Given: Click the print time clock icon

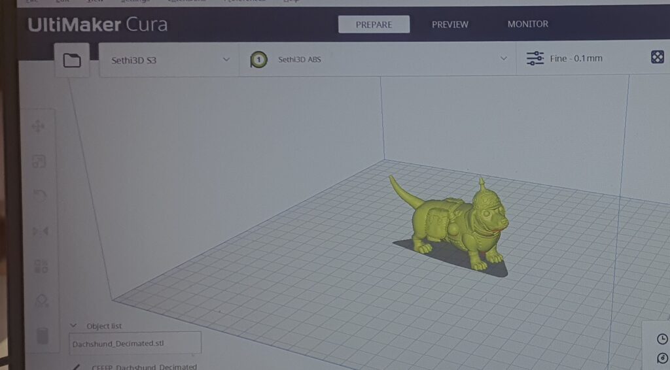Looking at the screenshot, I should click(x=662, y=339).
